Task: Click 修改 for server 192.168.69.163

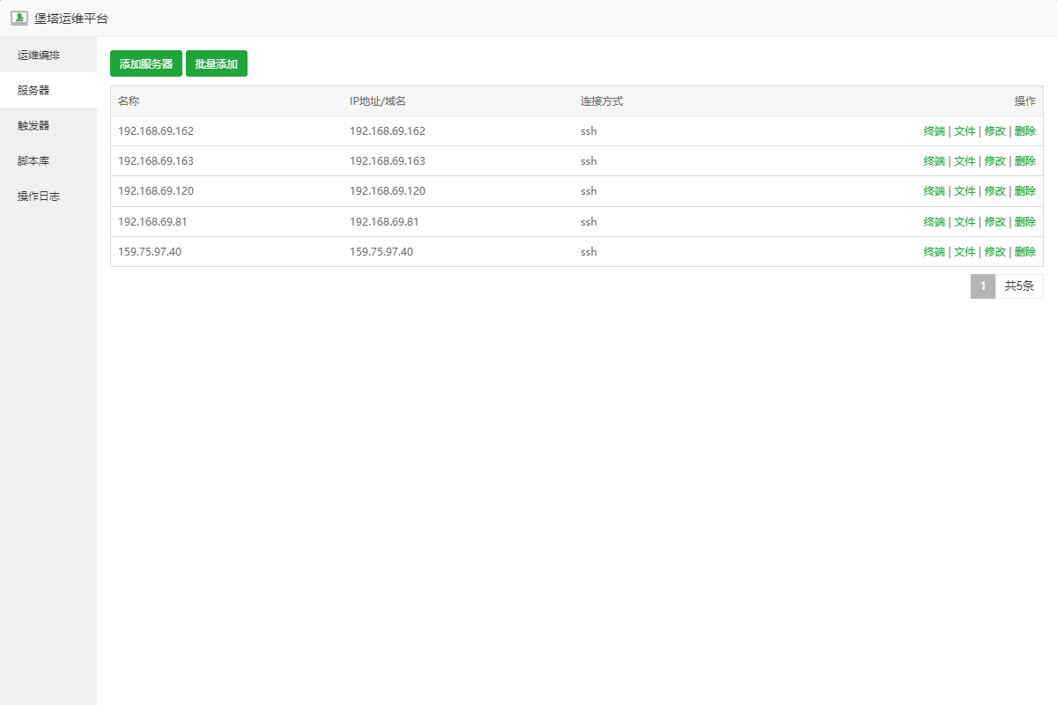Action: click(994, 161)
